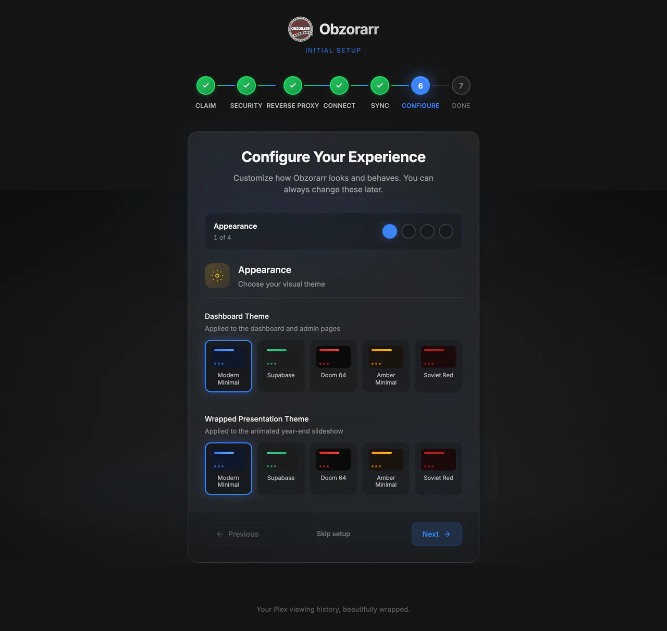Screen dimensions: 667x631
Task: Open the Reverse Proxy step checkmark
Action: [293, 85]
